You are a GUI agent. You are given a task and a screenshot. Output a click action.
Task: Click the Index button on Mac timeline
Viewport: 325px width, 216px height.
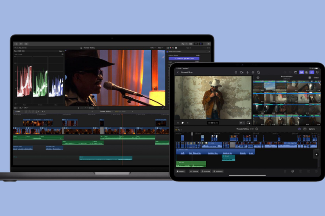[18, 111]
